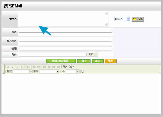
Task: Click the eraser icon beside the address book icon
Action: click(x=141, y=19)
